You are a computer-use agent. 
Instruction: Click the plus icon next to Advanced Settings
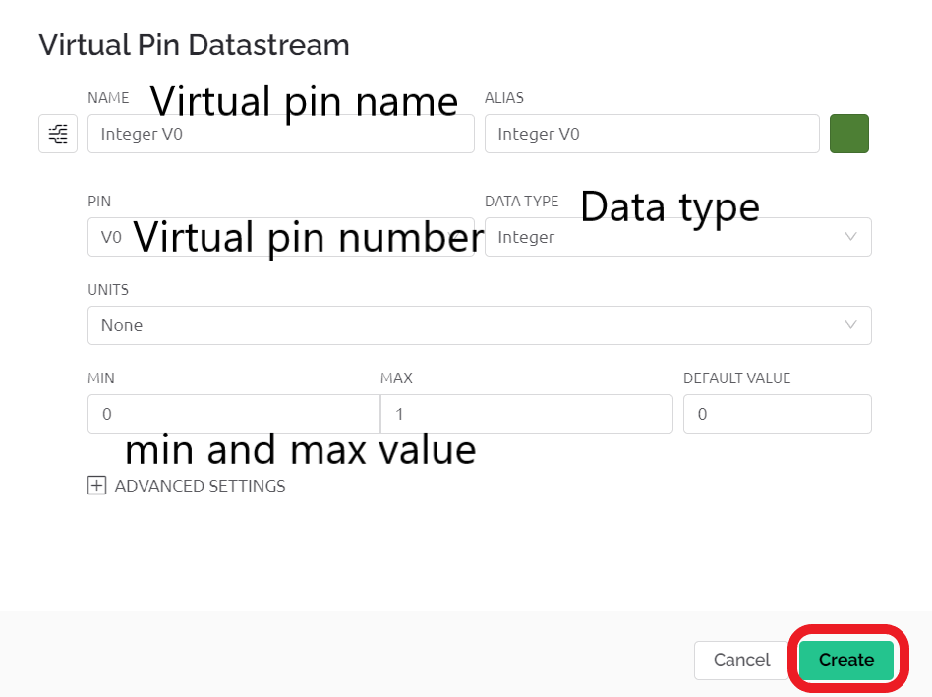(96, 485)
